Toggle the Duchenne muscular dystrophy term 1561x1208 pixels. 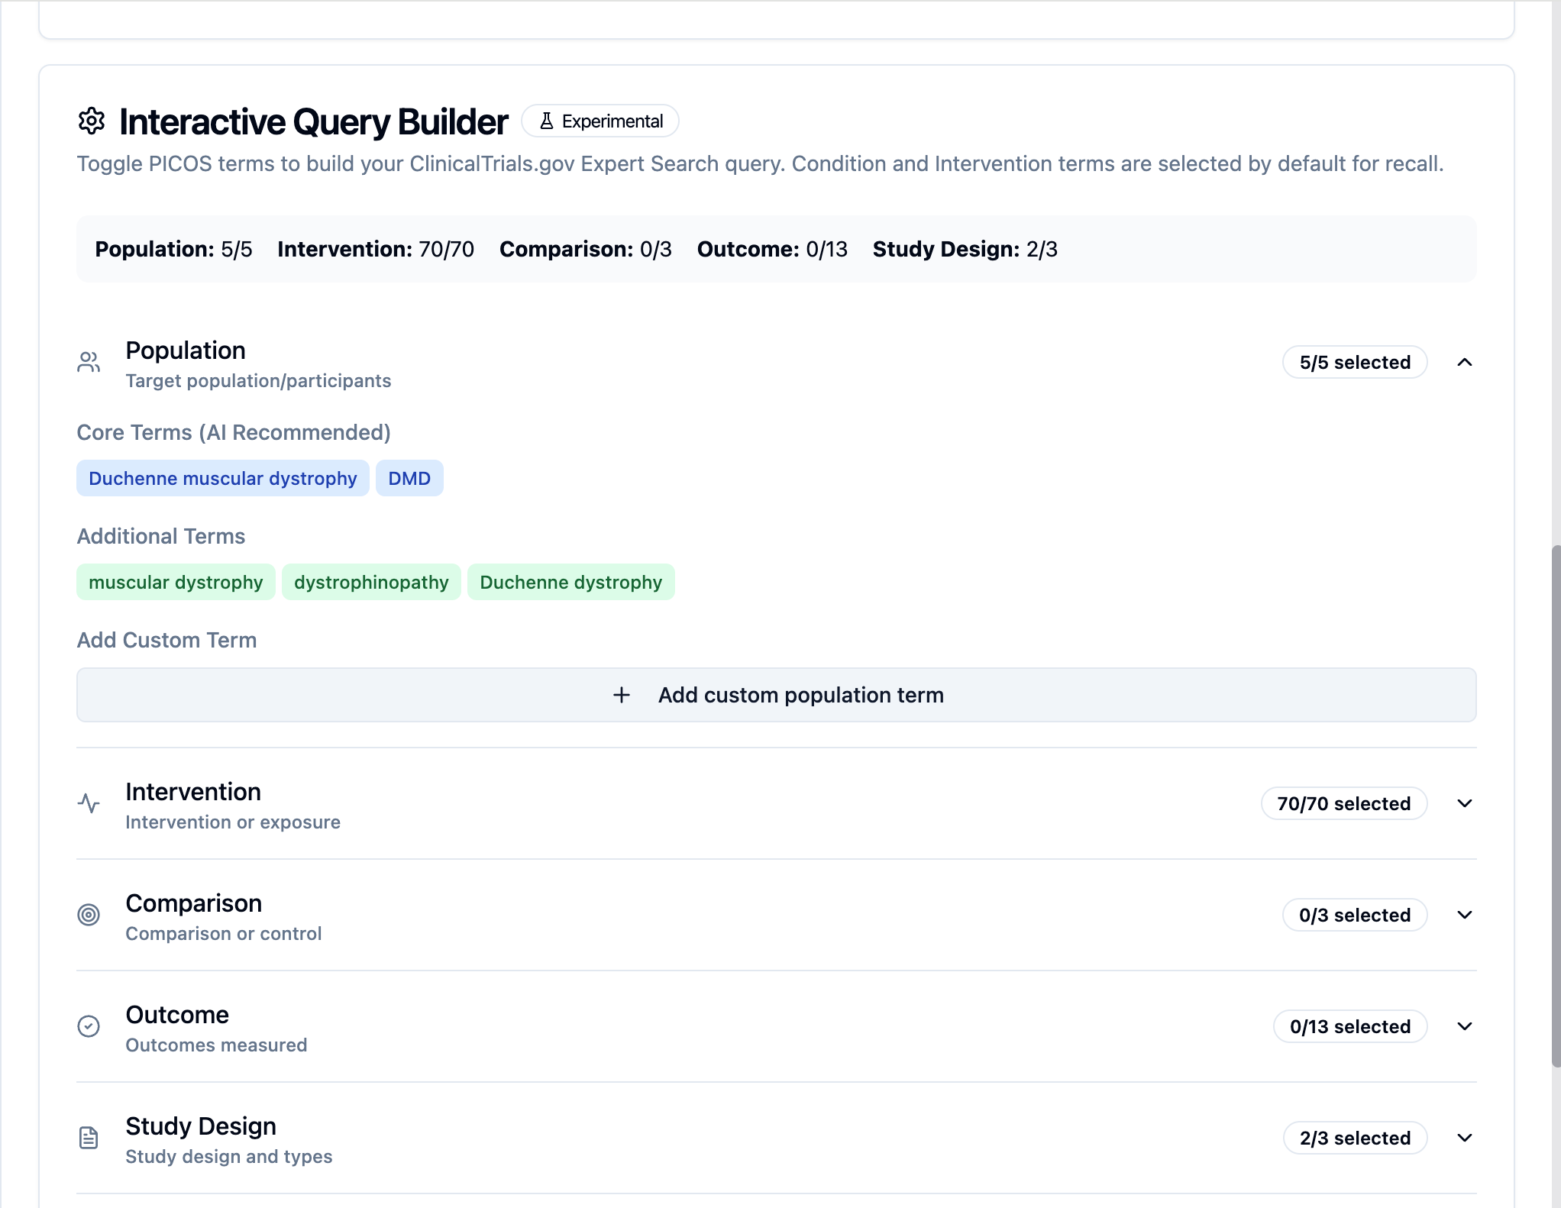(x=222, y=478)
